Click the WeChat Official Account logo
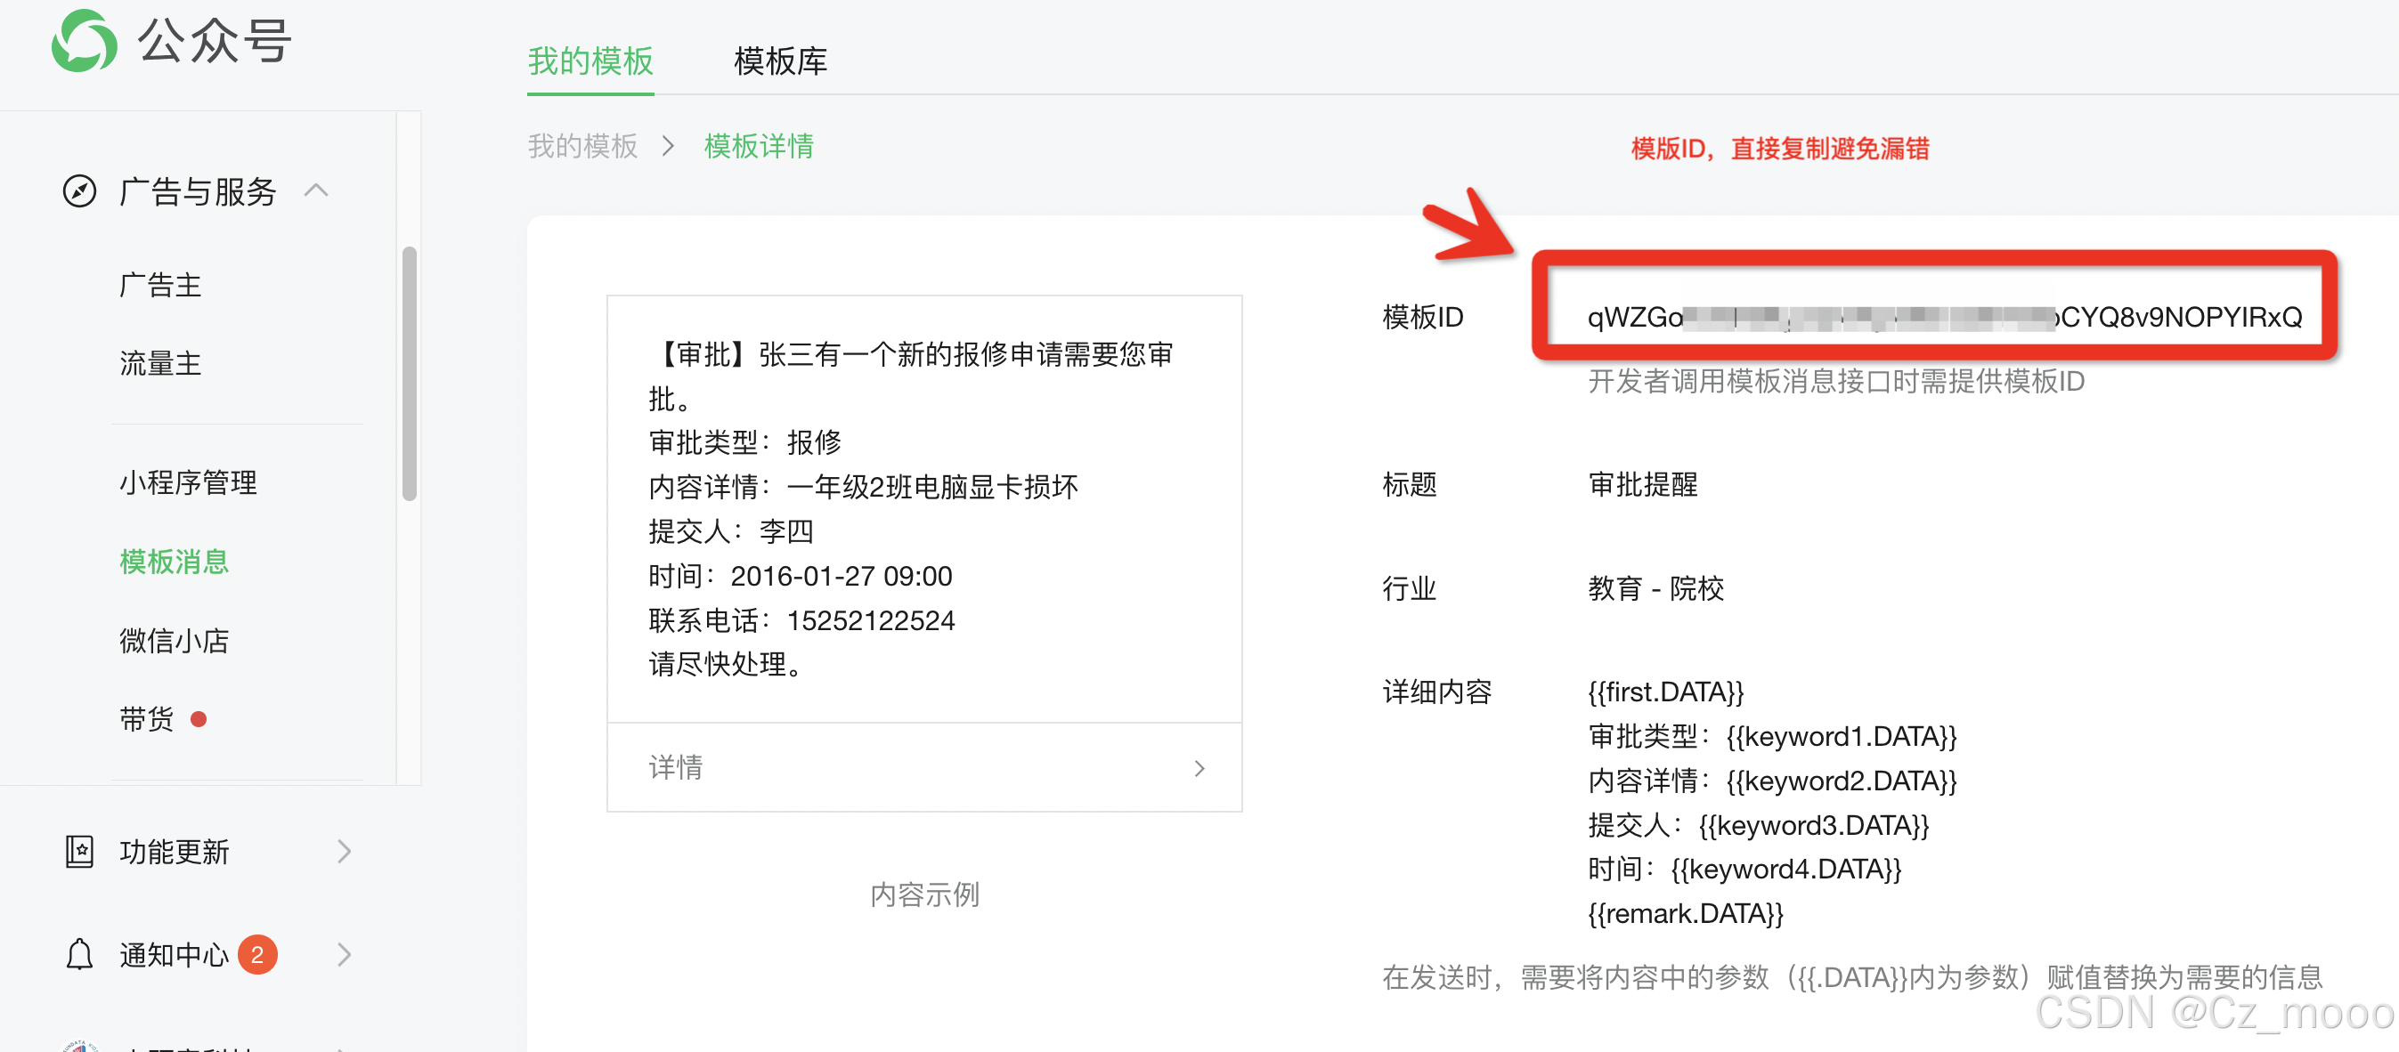 coord(84,41)
